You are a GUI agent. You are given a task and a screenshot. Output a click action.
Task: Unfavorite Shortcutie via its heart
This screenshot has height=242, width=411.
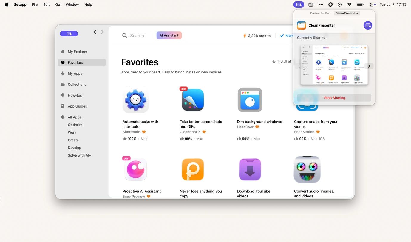[144, 132]
